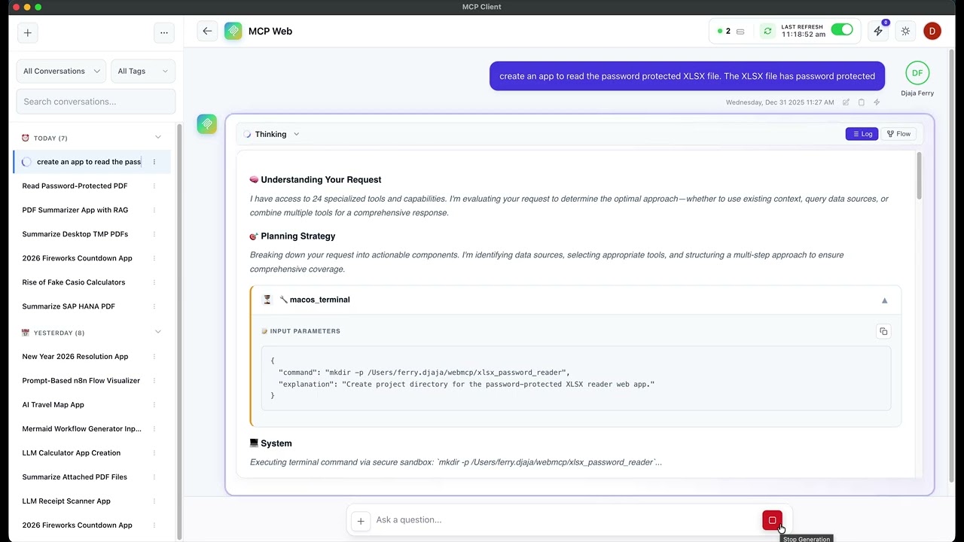This screenshot has height=542, width=964.
Task: Open LLM Calculator App Creation conversation
Action: pos(72,453)
